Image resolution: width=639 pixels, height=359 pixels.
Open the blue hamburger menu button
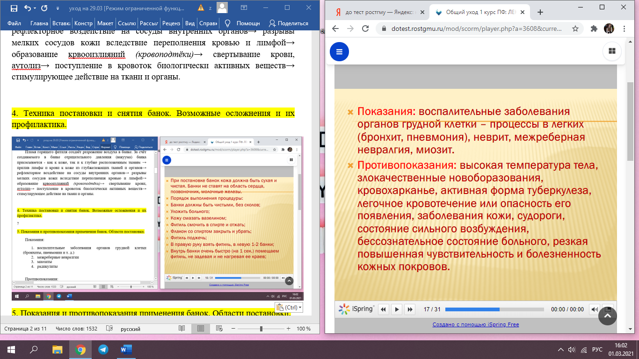[x=339, y=51]
